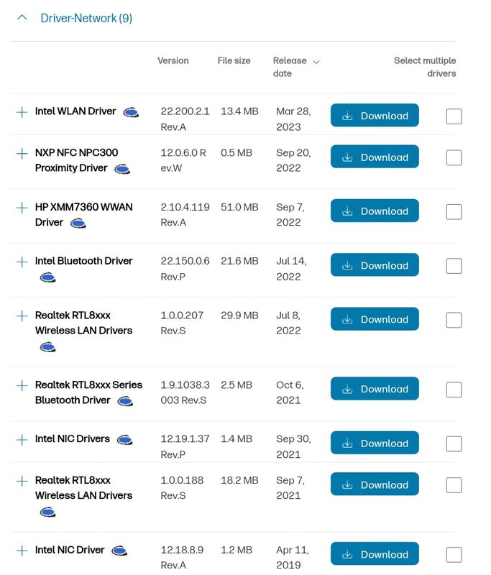Click the blue icon next to Realtek Bluetooth Driver

tap(125, 401)
